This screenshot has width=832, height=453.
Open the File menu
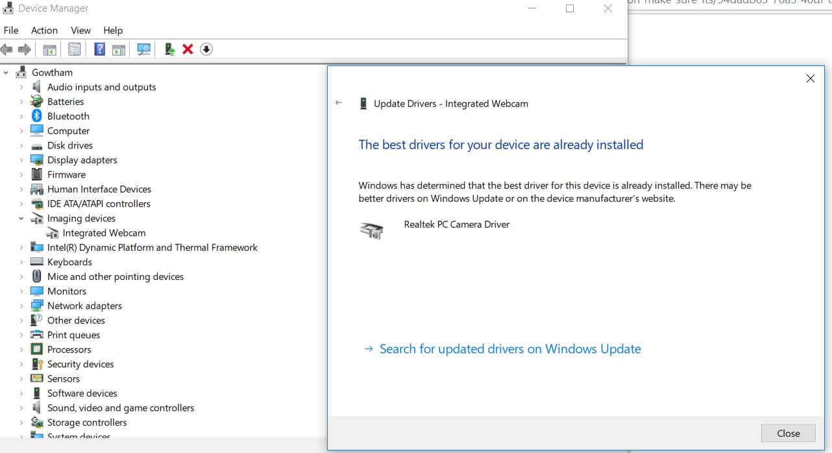point(11,30)
